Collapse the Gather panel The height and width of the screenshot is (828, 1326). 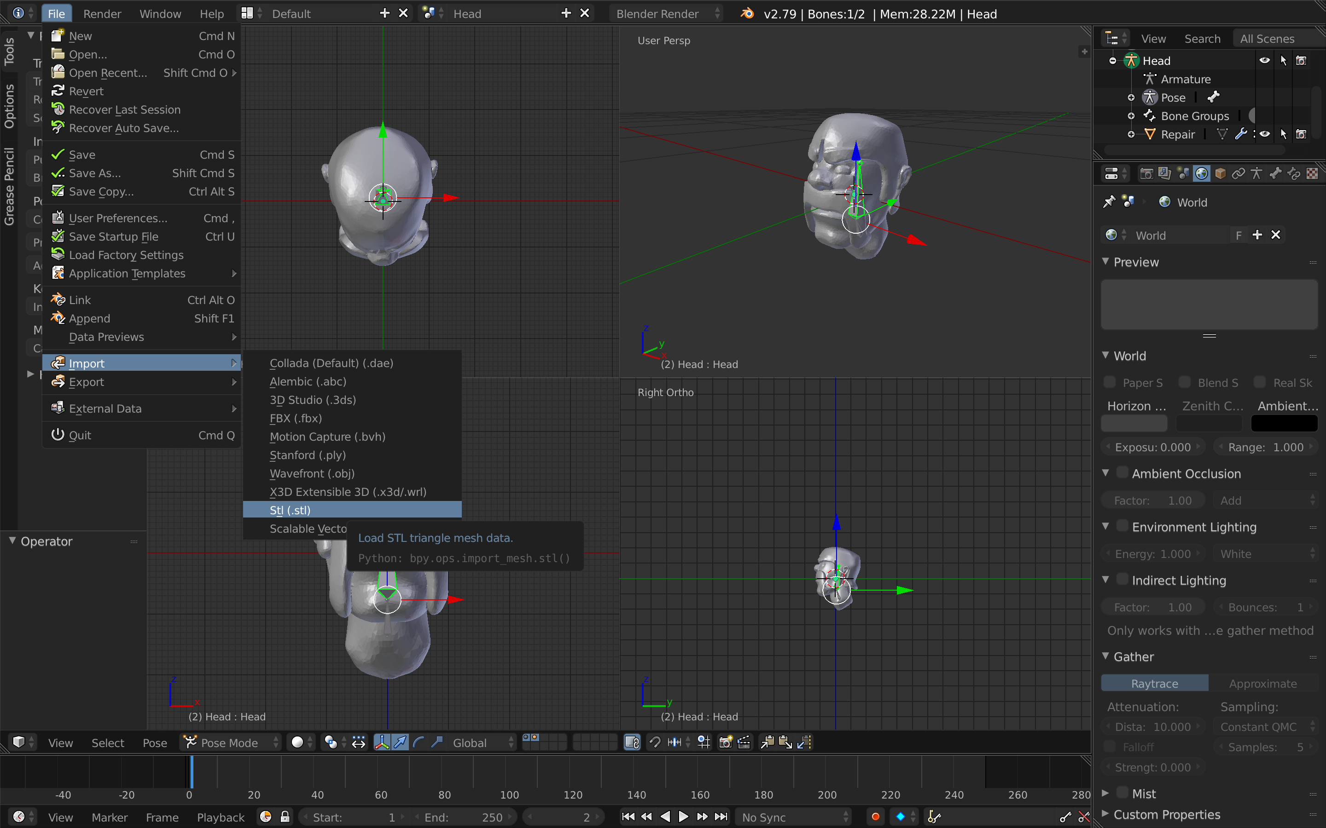1106,656
